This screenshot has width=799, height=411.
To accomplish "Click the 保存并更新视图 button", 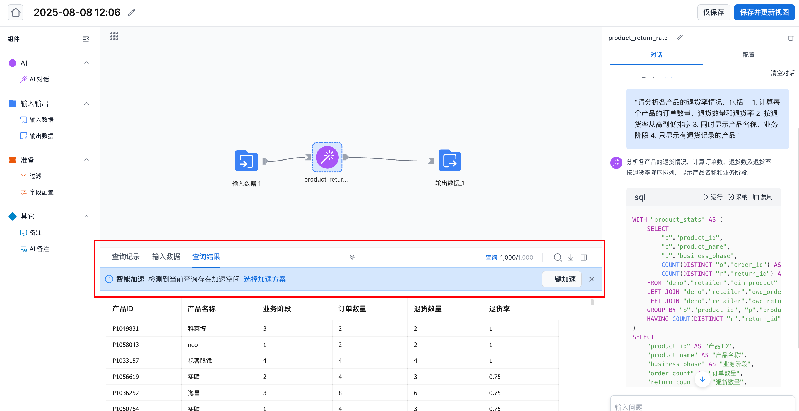I will (764, 12).
